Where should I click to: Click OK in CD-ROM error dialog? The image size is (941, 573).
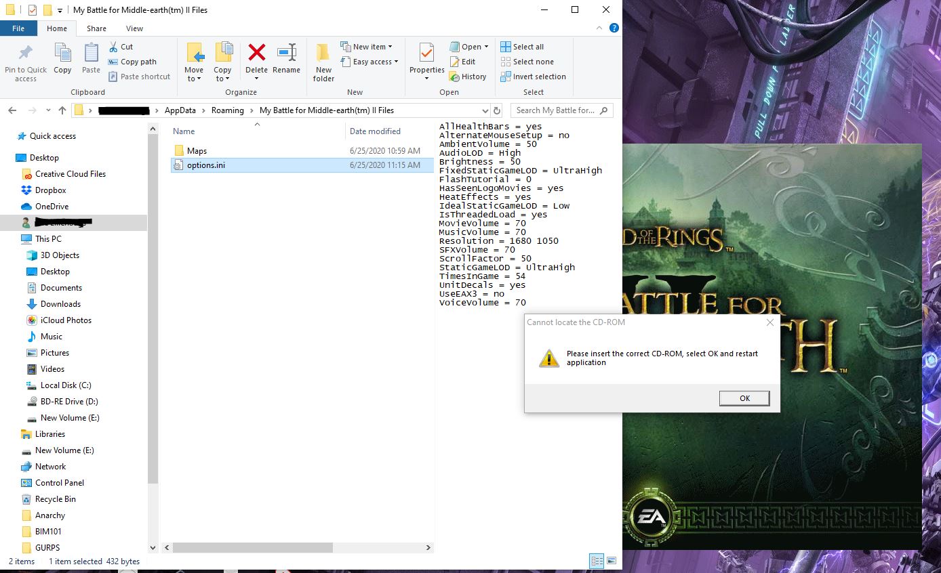pos(744,398)
